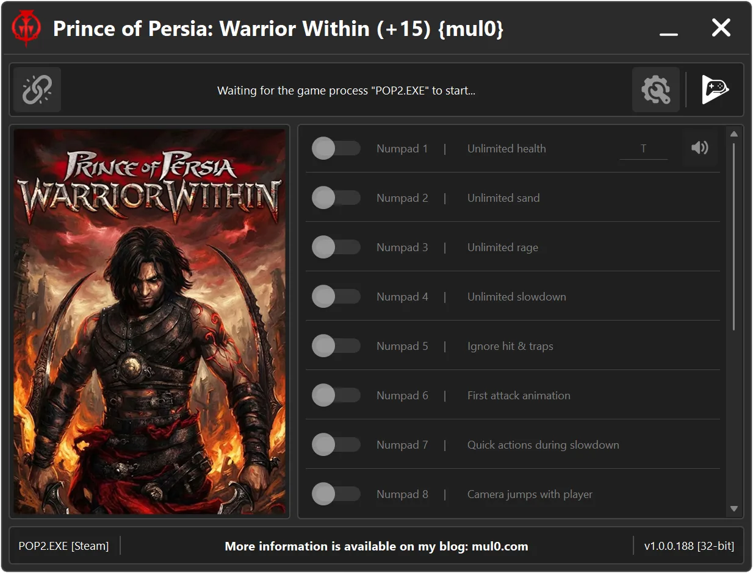Click the cheat list scrollbar thumb
The width and height of the screenshot is (753, 573).
pyautogui.click(x=734, y=237)
